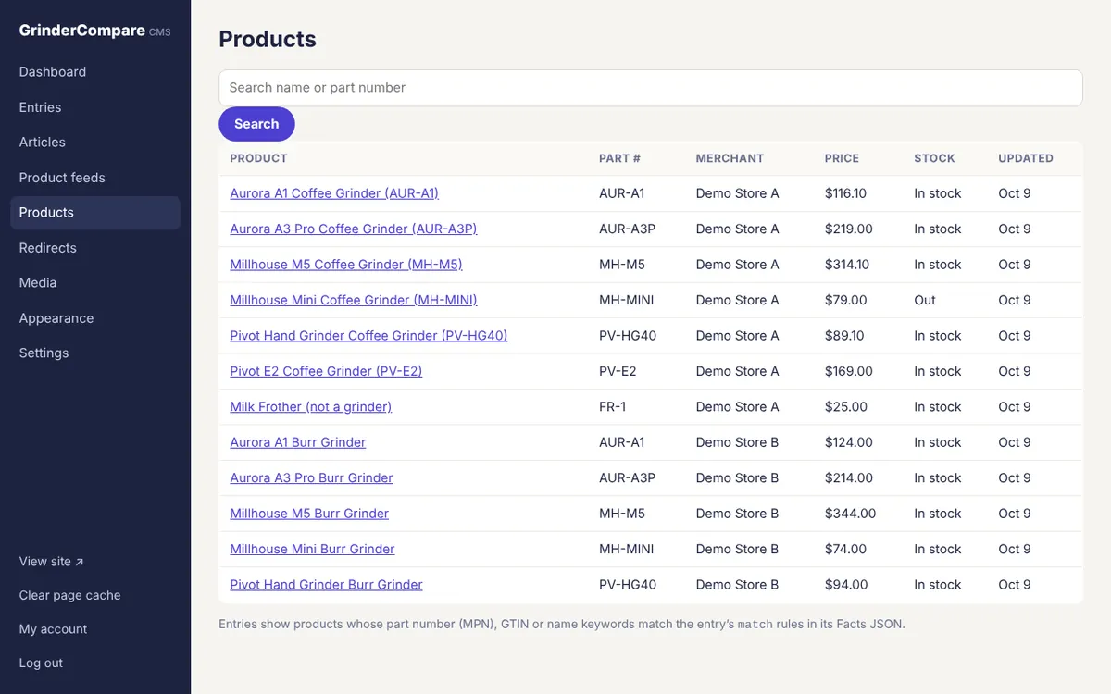
Task: Open Millhouse Mini Coffee Grinder (MH-MINI)
Action: coord(354,300)
